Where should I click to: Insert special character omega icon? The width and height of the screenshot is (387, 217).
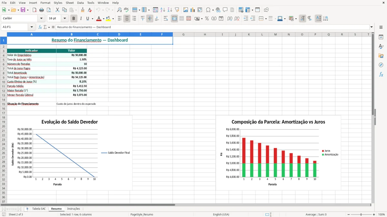[x=208, y=10]
